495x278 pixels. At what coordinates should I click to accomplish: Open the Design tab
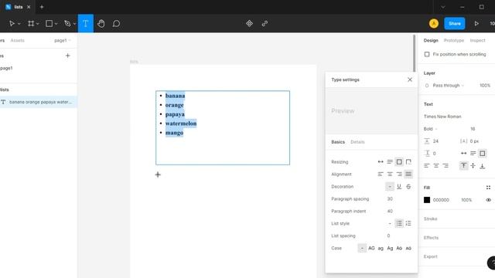431,41
